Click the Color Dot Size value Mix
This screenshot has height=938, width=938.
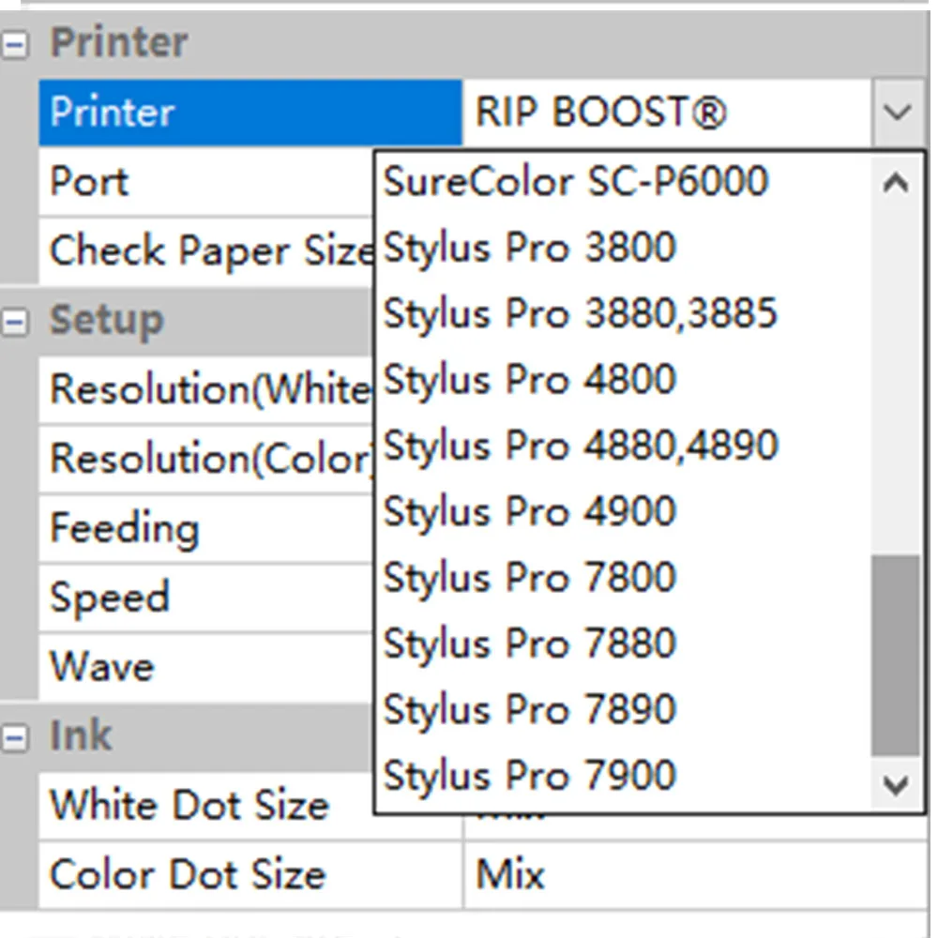[x=510, y=875]
